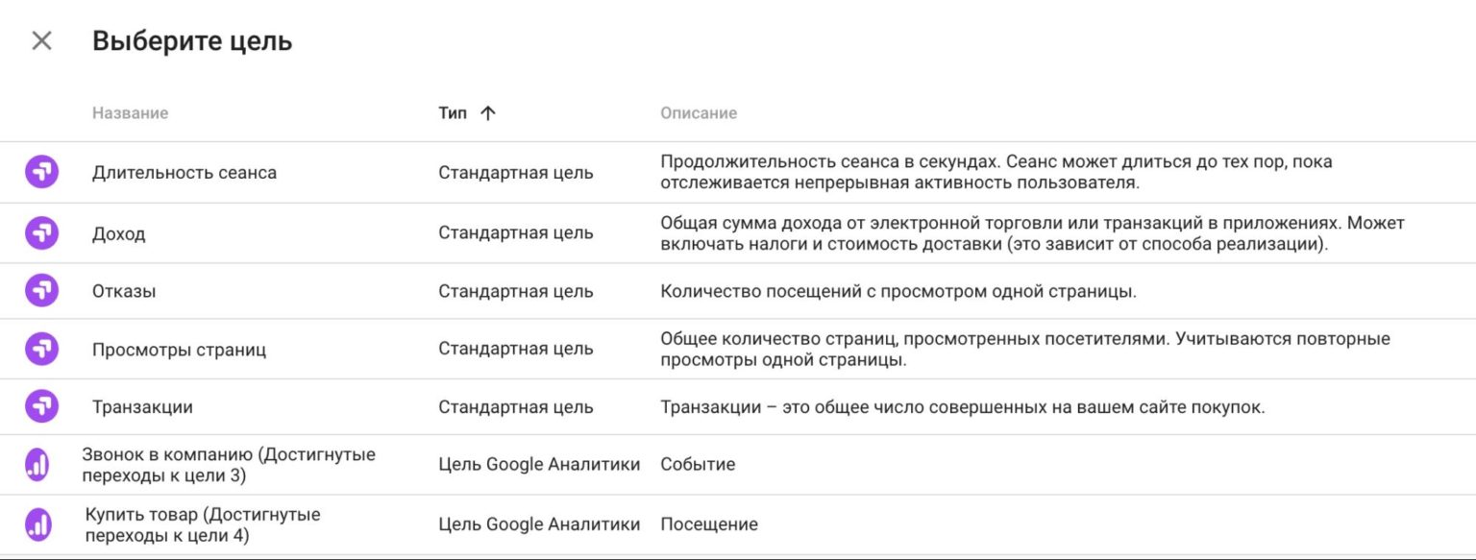Select the purple icon next to Доход

tap(40, 232)
